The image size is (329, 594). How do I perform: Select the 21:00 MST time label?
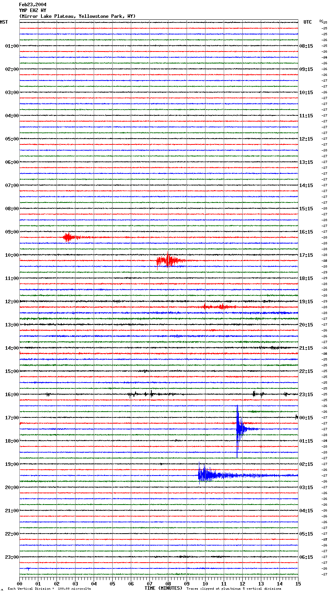(x=12, y=511)
